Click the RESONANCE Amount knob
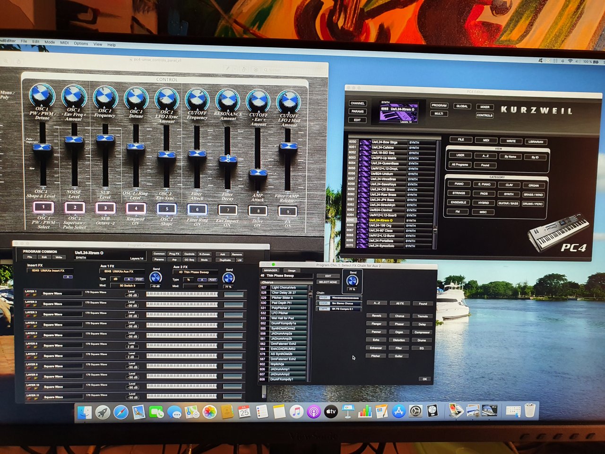 tap(228, 100)
